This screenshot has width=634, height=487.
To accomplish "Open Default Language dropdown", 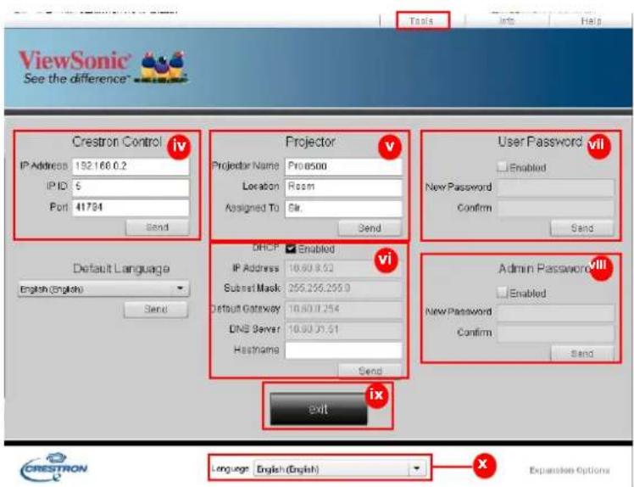I will click(103, 289).
